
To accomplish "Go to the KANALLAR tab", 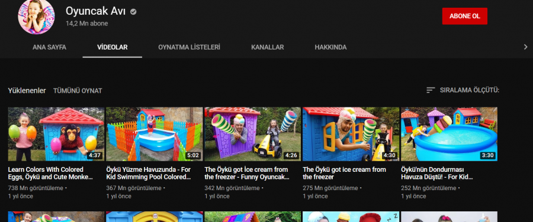I will [268, 47].
